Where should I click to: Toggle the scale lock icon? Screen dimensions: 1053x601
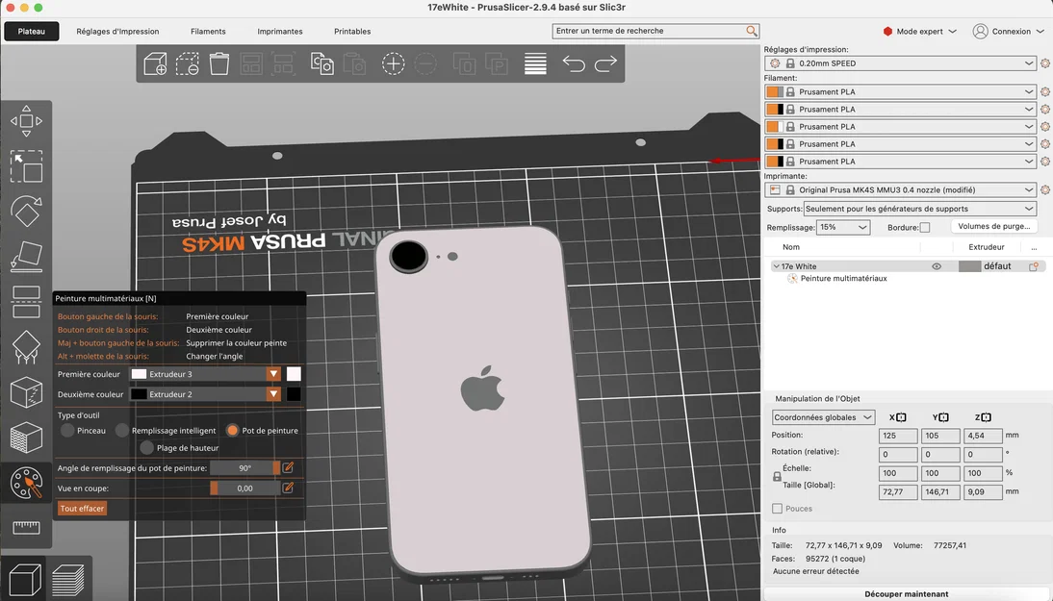tap(777, 476)
